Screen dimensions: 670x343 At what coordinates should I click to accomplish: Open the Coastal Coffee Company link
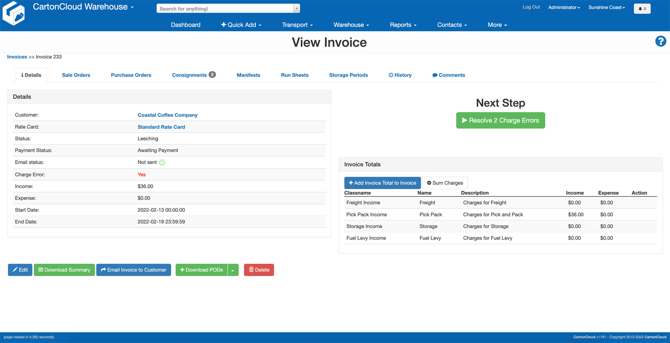(167, 115)
